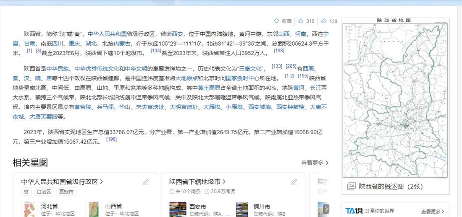Open 中华人民共和国省级行政区 heading chevron

(101, 182)
